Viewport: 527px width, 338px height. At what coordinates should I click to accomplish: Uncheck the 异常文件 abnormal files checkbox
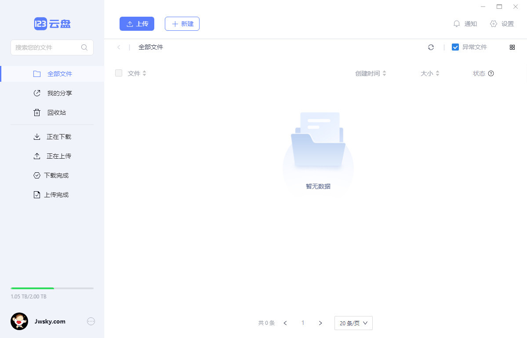tap(455, 47)
